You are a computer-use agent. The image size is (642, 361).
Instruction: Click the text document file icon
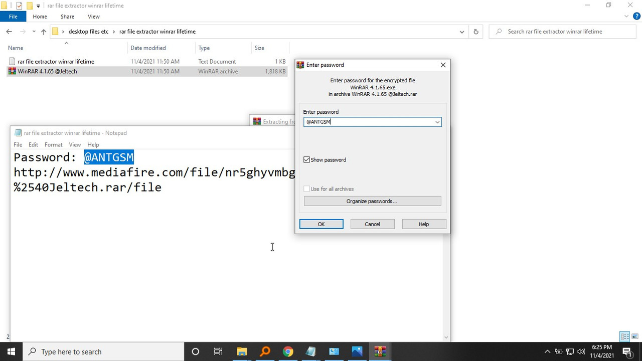(x=12, y=62)
